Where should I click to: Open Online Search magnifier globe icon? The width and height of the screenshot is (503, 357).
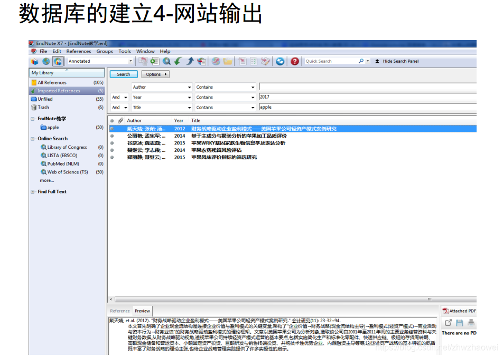point(166,61)
